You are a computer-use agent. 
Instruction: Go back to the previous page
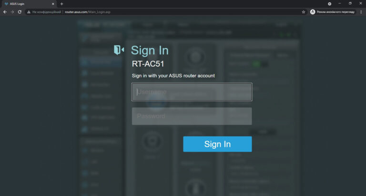coord(5,12)
